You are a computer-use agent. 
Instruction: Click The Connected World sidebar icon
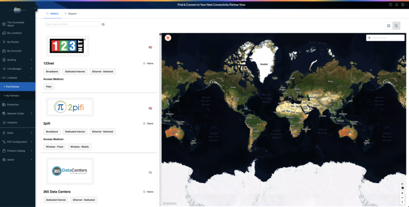(4, 24)
